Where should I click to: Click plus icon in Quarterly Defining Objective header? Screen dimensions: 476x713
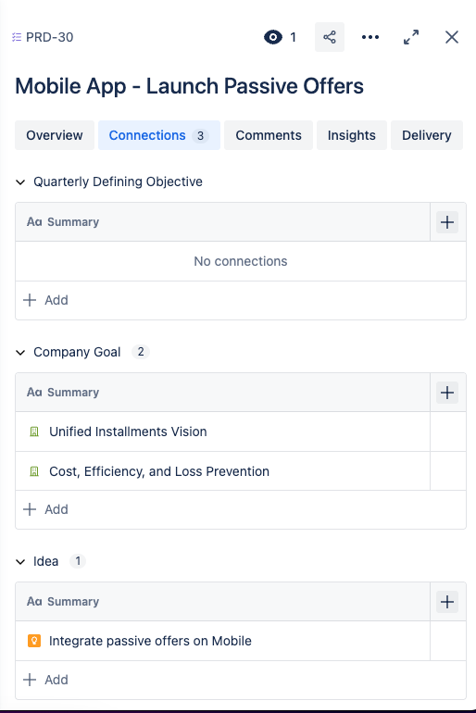pyautogui.click(x=447, y=222)
